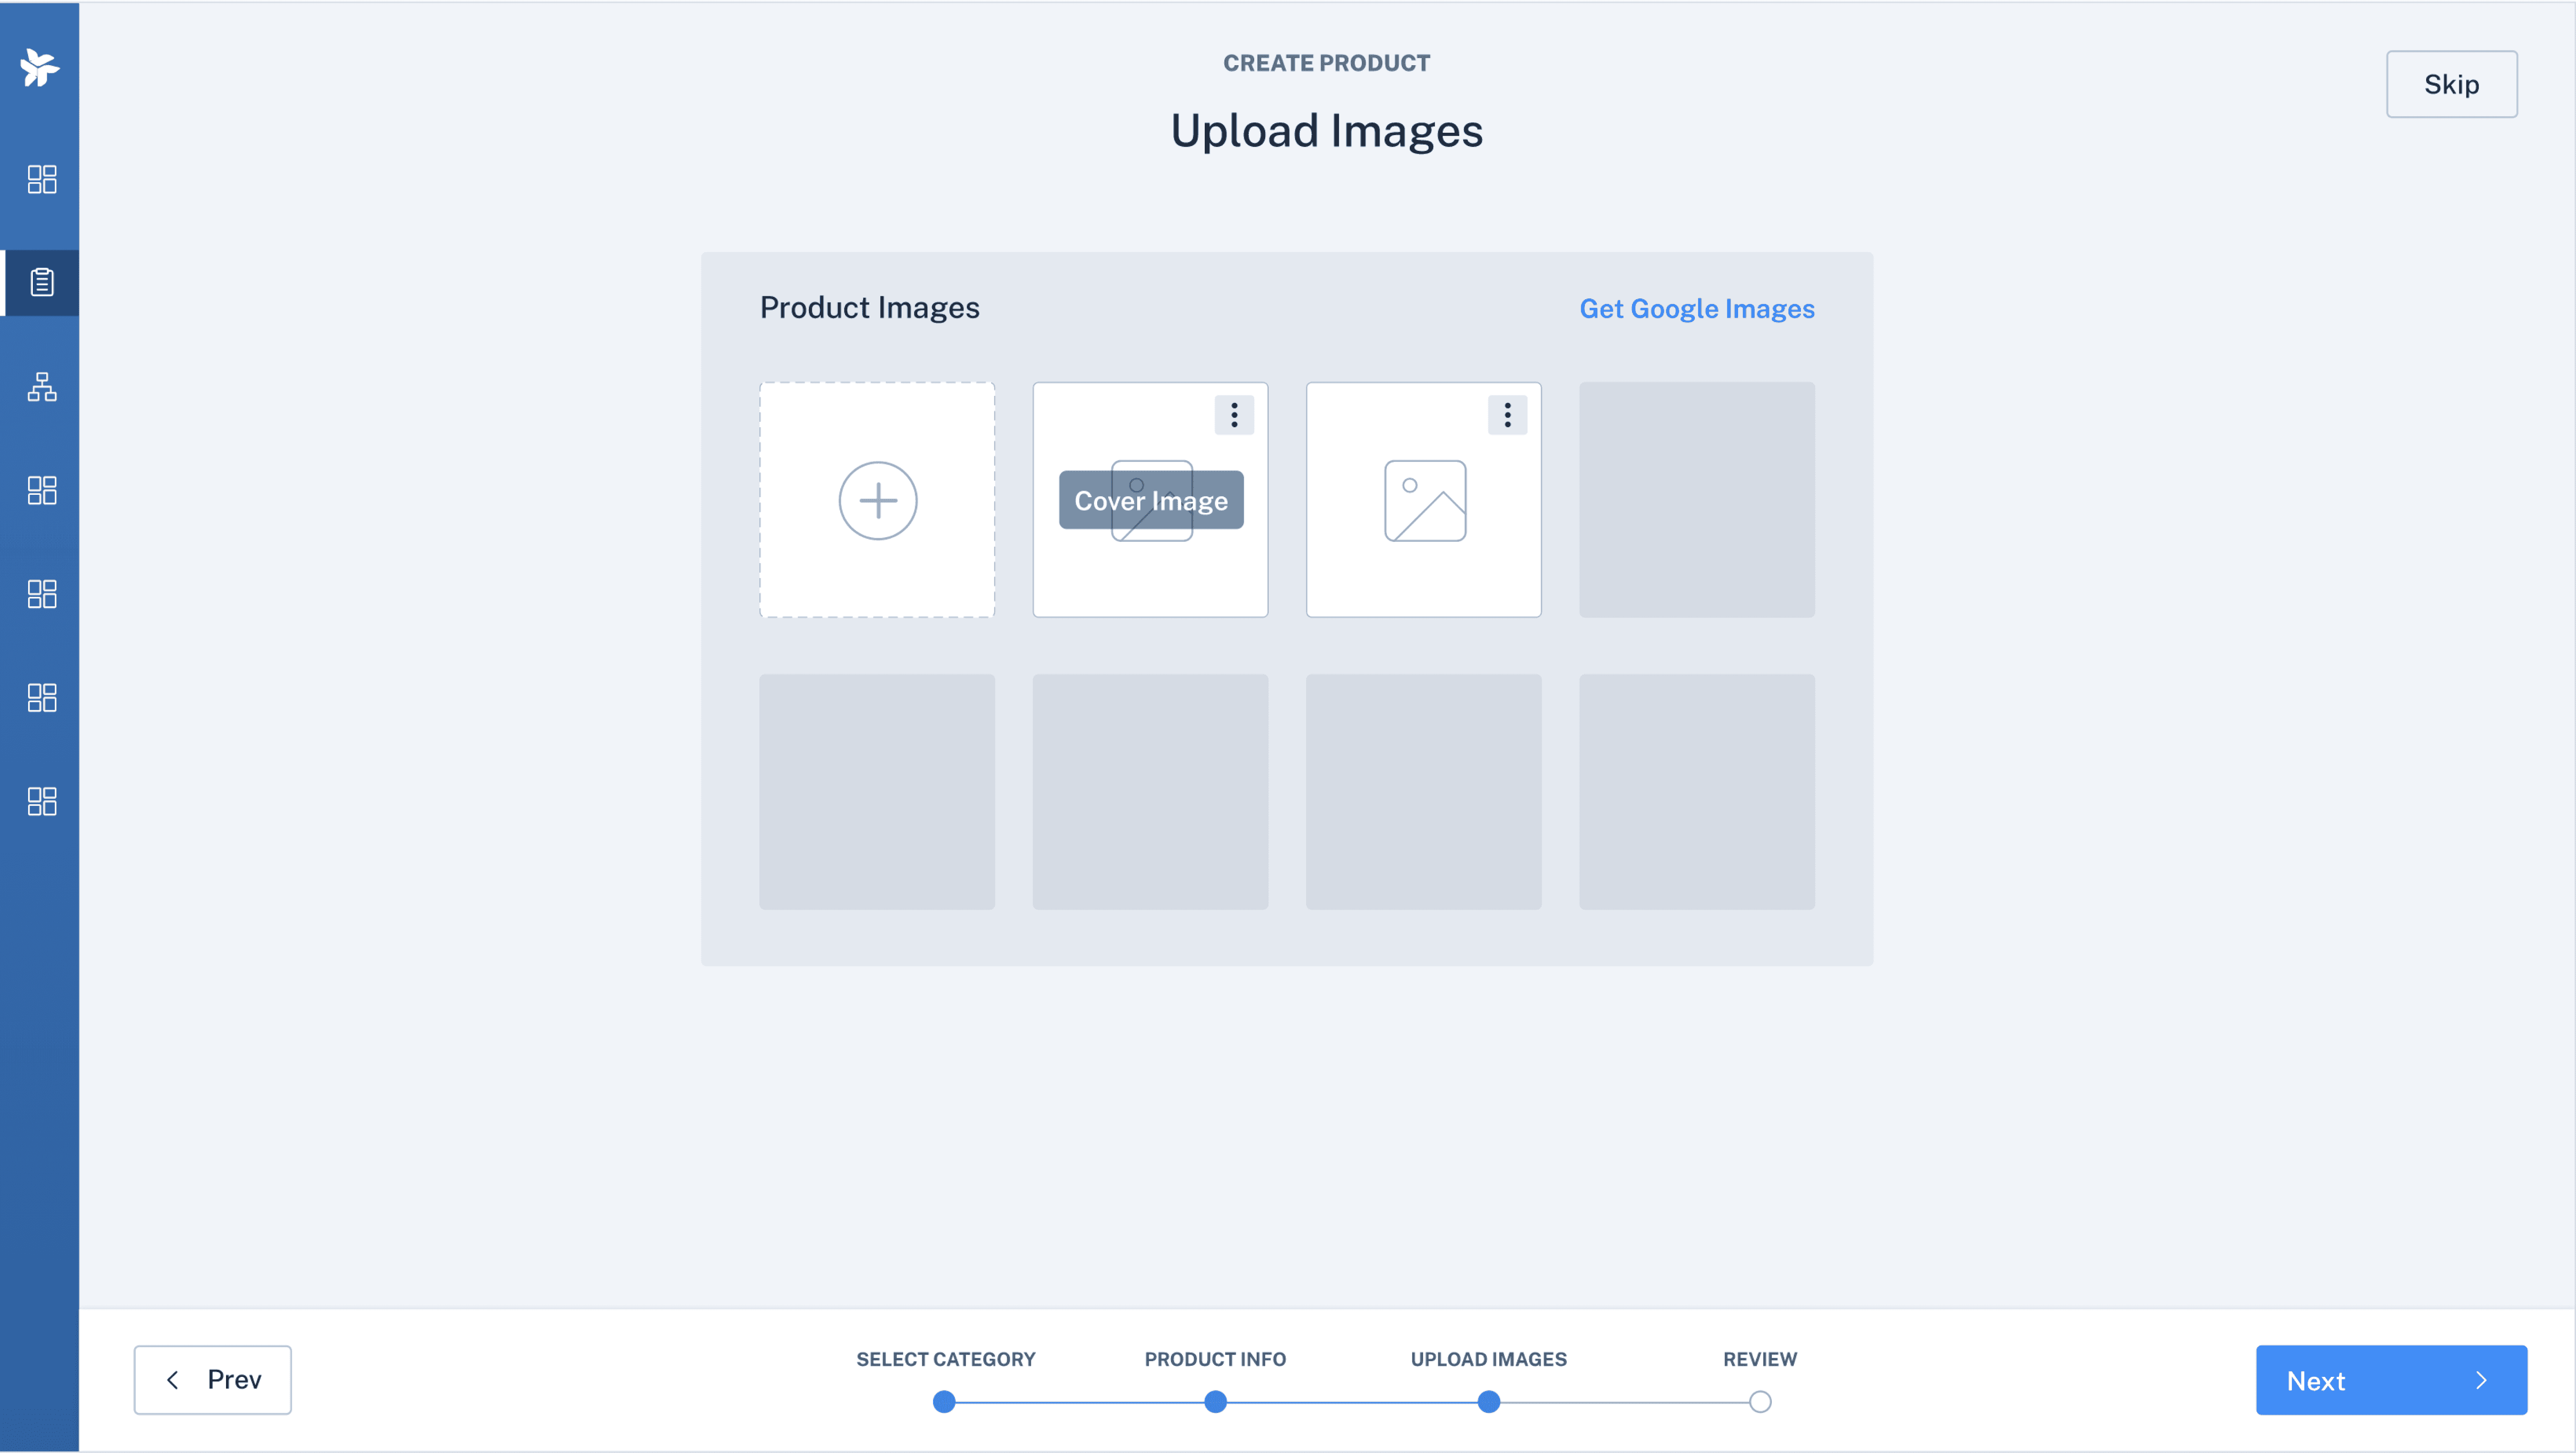Click the Cover Image badge
This screenshot has width=2576, height=1453.
(x=1151, y=500)
